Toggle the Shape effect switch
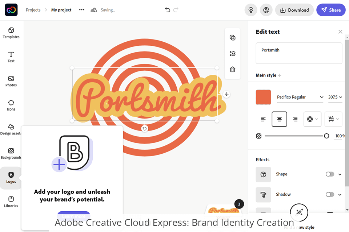349x232 pixels. (x=330, y=174)
